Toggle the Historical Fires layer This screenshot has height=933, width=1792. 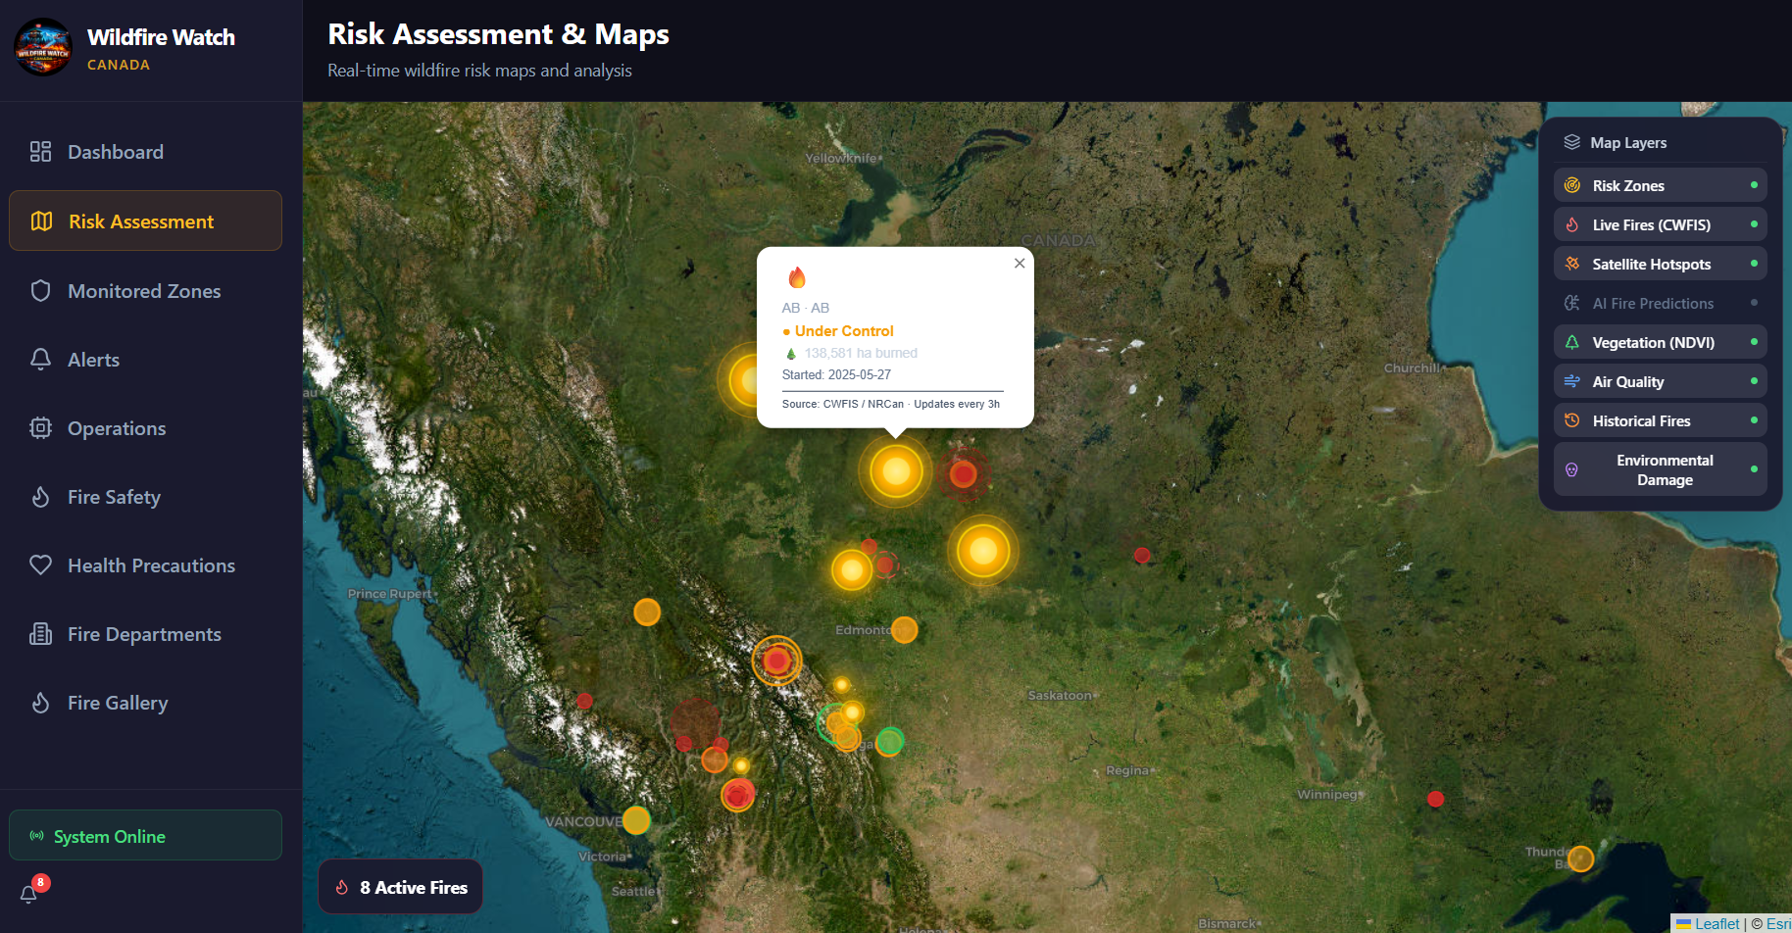1660,420
